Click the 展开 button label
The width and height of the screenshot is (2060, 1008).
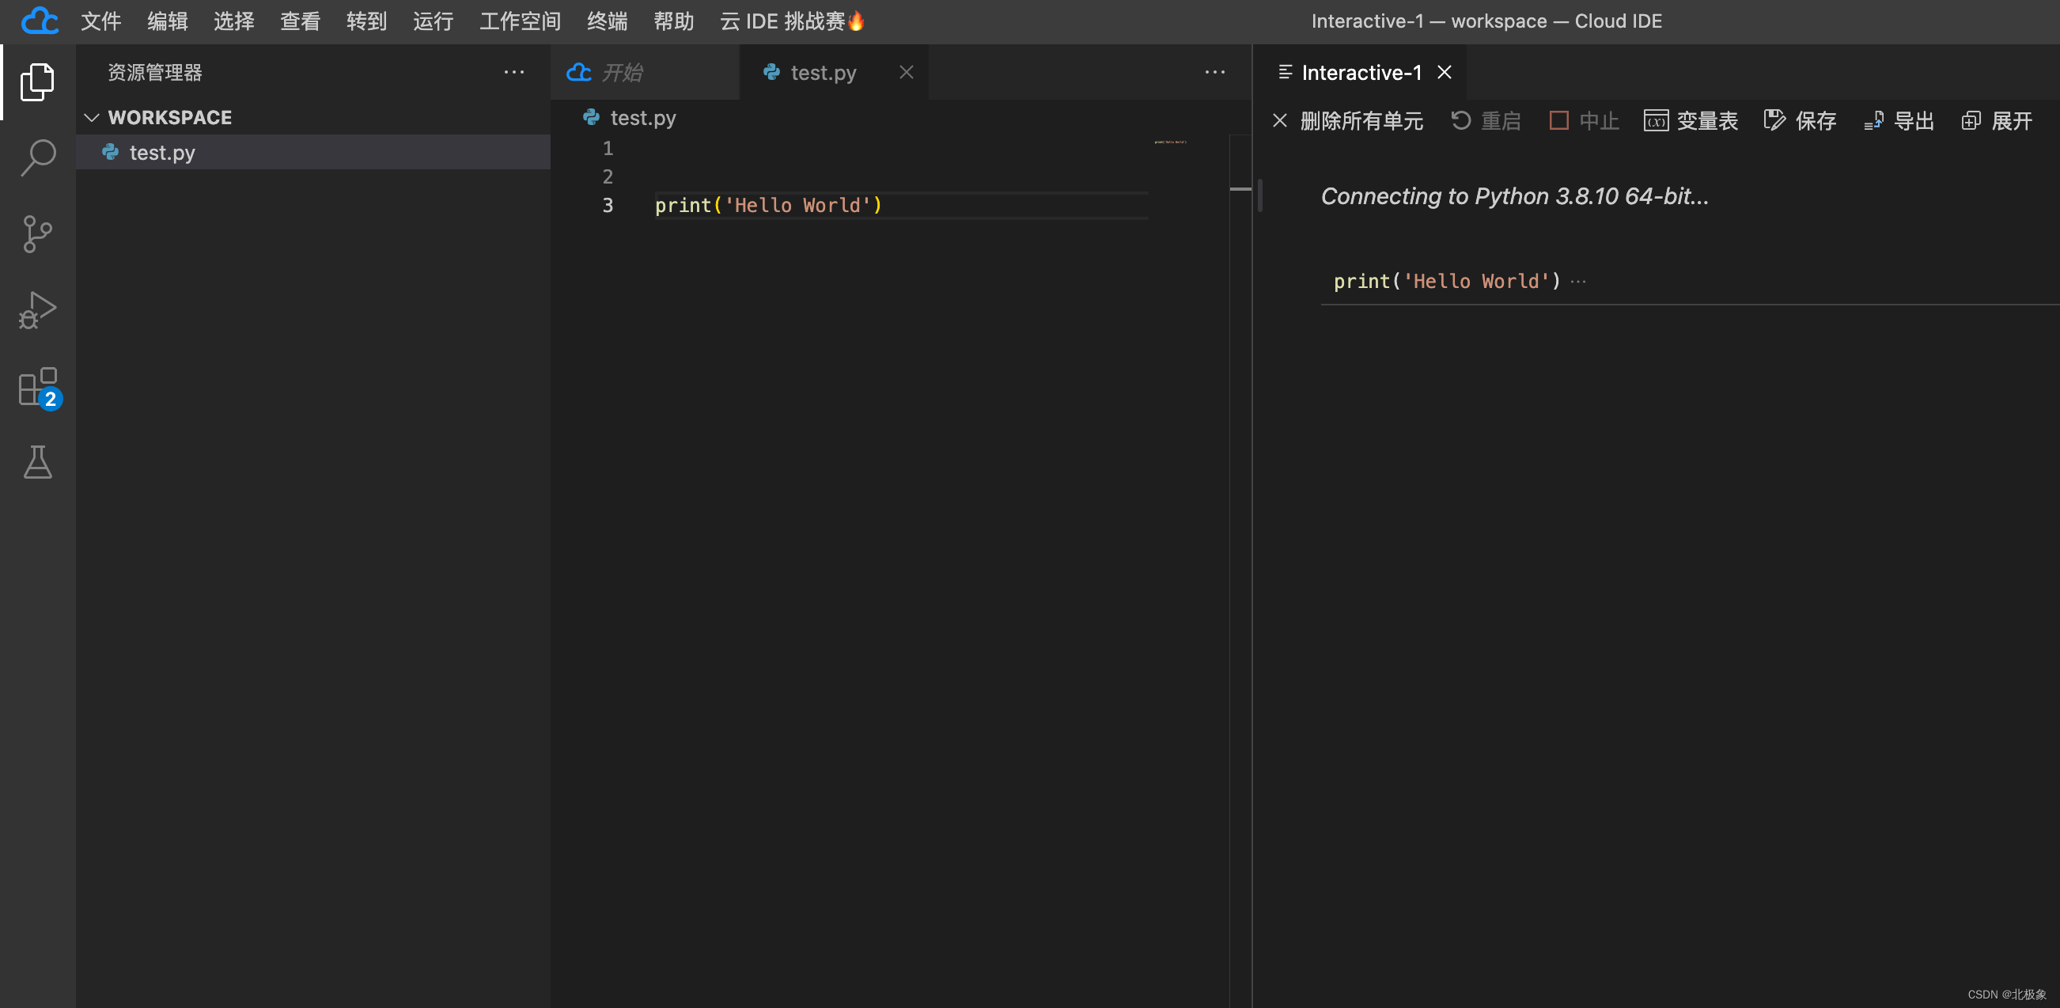pos(2012,121)
